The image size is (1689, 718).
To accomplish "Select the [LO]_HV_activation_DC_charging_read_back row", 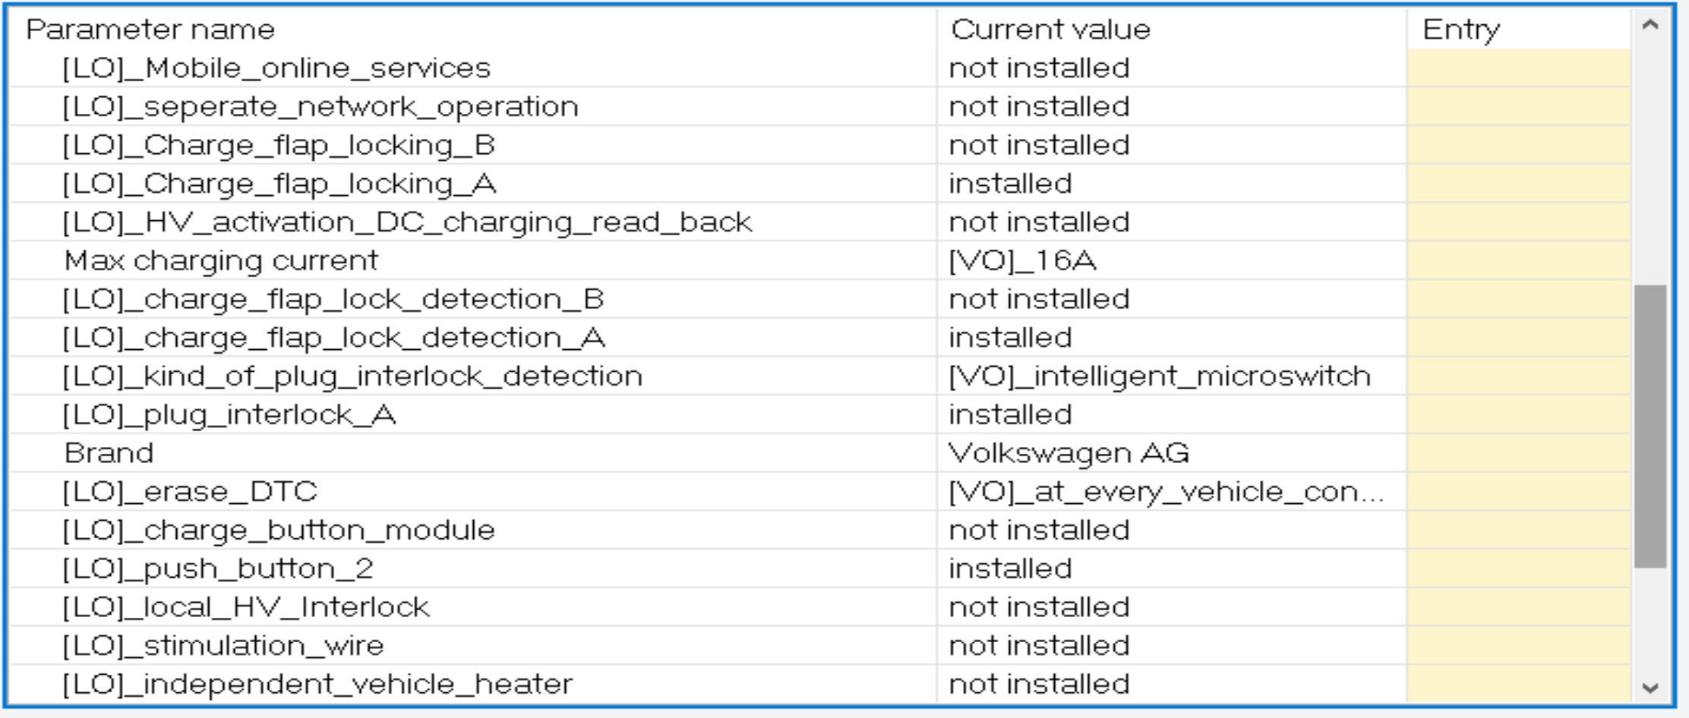I will 407,222.
